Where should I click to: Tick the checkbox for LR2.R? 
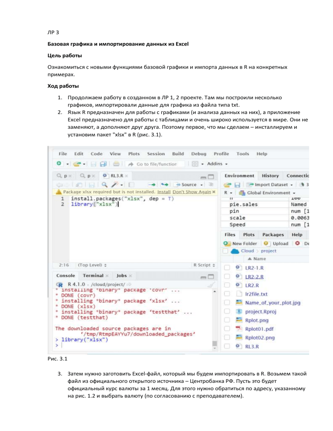pyautogui.click(x=227, y=285)
